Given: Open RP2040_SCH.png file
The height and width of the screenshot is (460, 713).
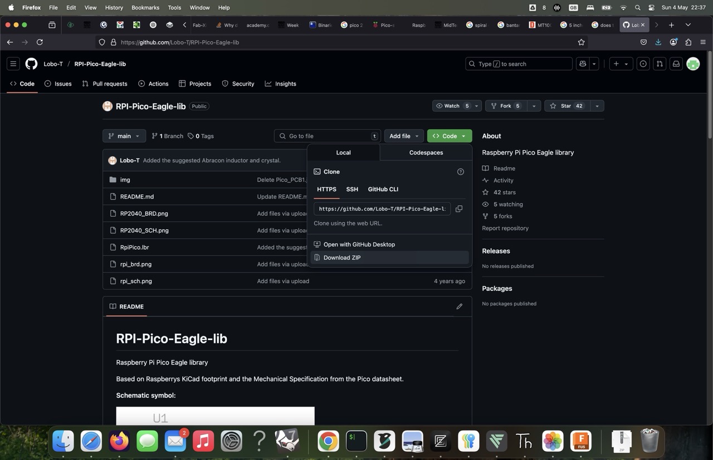Looking at the screenshot, I should 144,230.
